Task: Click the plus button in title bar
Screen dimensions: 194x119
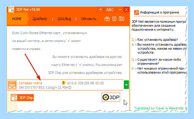Action: [100, 9]
